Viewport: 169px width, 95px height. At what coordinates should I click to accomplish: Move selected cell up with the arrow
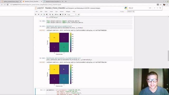coord(50,15)
